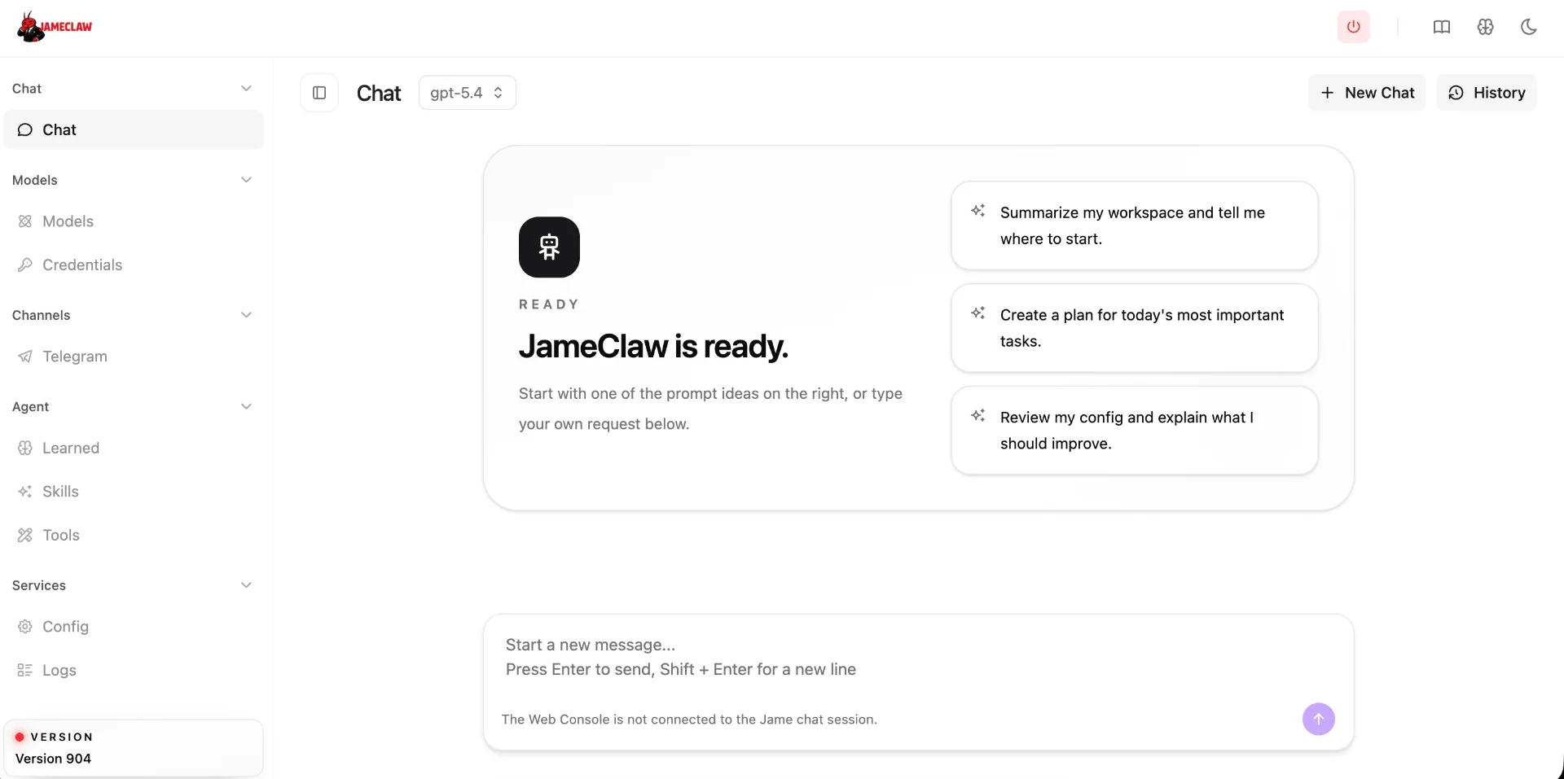Open the Logs page
Screen dimensions: 1564x779
click(x=134, y=670)
